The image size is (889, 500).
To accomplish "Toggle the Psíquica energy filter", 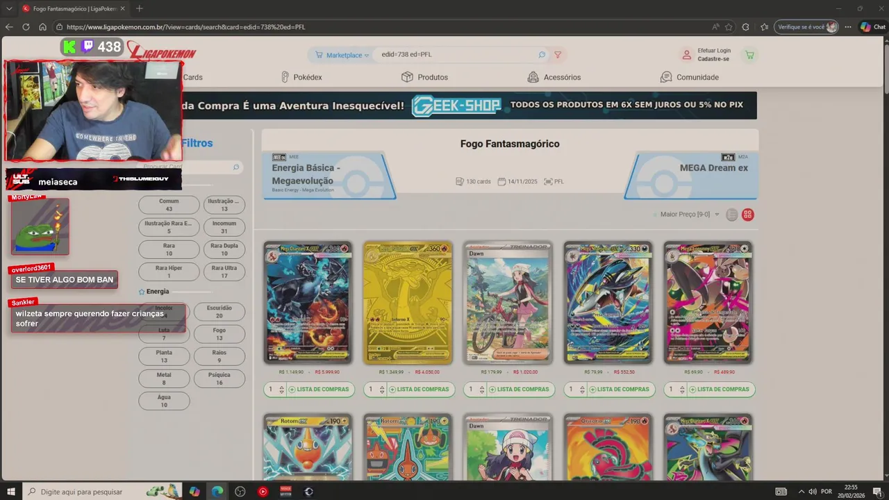I will click(219, 378).
